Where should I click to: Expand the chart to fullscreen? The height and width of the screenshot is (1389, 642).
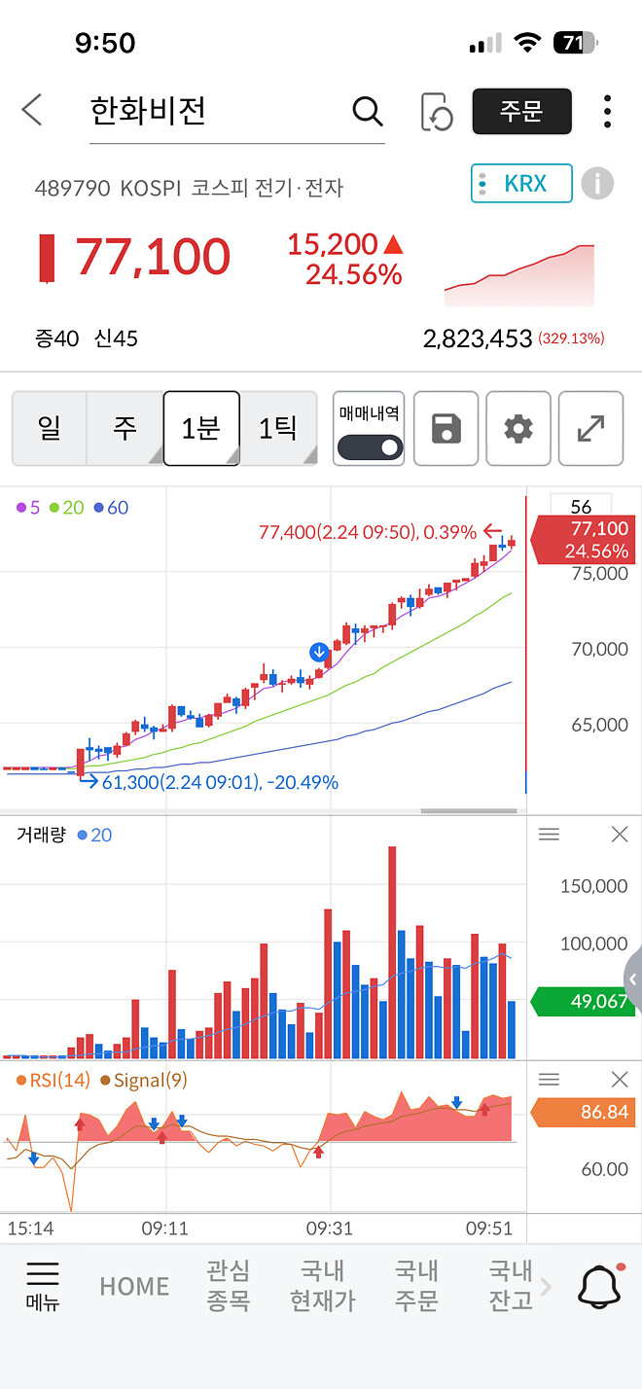coord(590,428)
